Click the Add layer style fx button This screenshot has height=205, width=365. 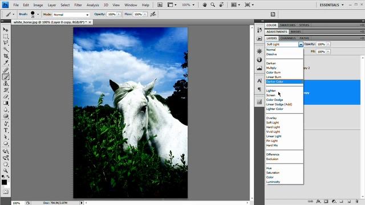[x=318, y=201]
